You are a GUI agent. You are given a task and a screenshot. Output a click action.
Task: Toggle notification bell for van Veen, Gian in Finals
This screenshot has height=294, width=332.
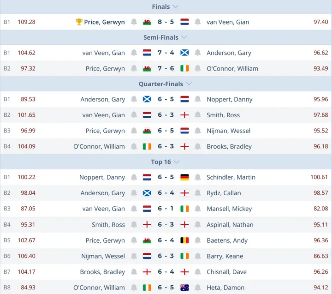tap(198, 22)
